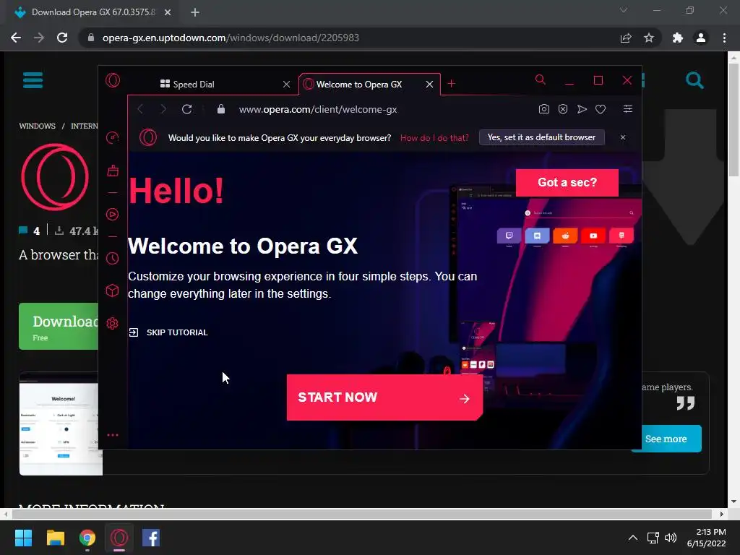Select the Download Opera GX Chrome tab
The width and height of the screenshot is (740, 555).
coord(90,12)
